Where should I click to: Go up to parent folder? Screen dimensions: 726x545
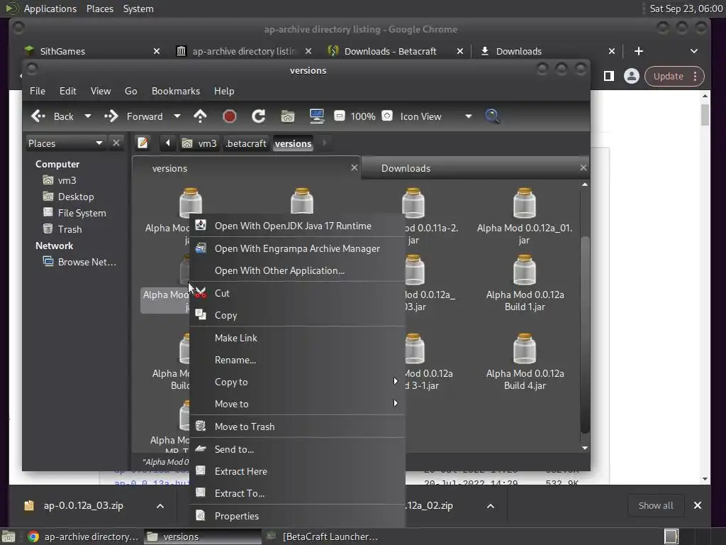(x=200, y=116)
